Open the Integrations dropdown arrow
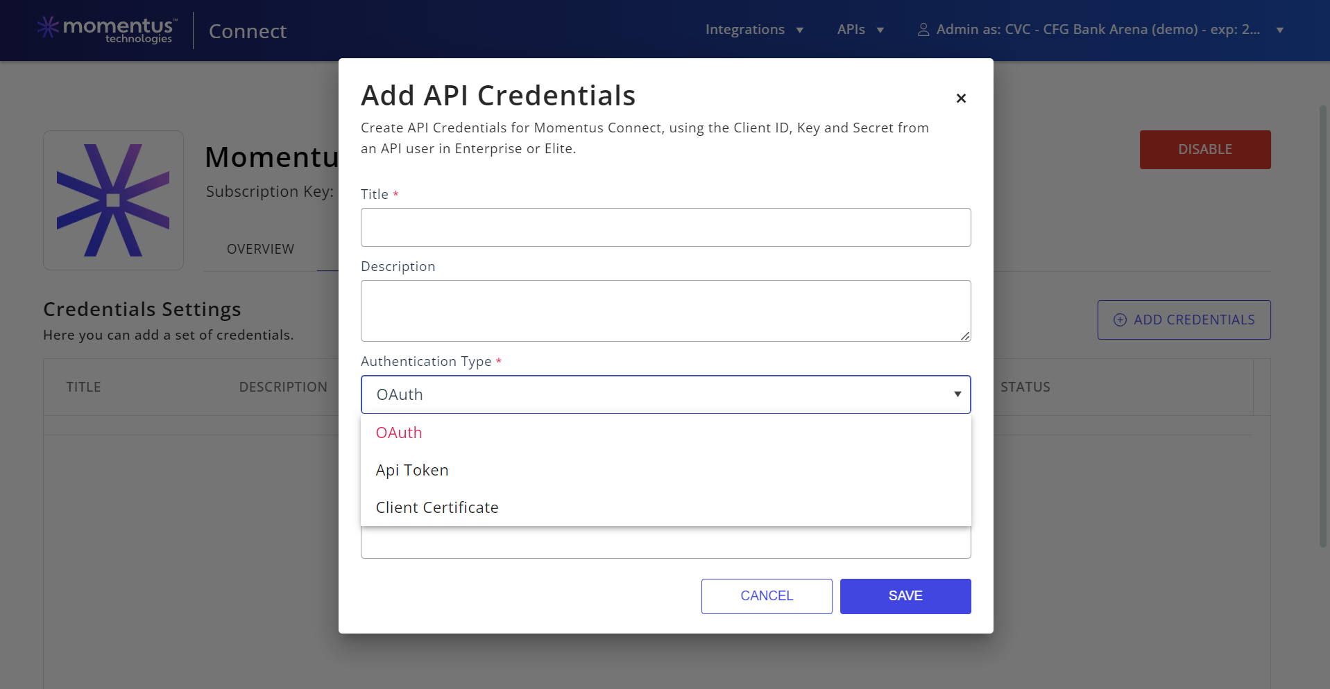This screenshot has width=1330, height=689. [x=799, y=30]
